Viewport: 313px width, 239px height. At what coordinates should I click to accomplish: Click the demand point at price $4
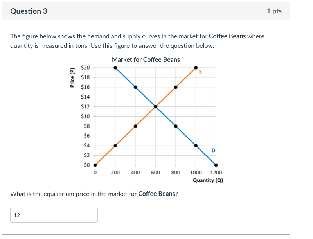coord(196,145)
